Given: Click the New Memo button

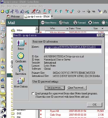Looking at the screenshot, I should 49,23.
